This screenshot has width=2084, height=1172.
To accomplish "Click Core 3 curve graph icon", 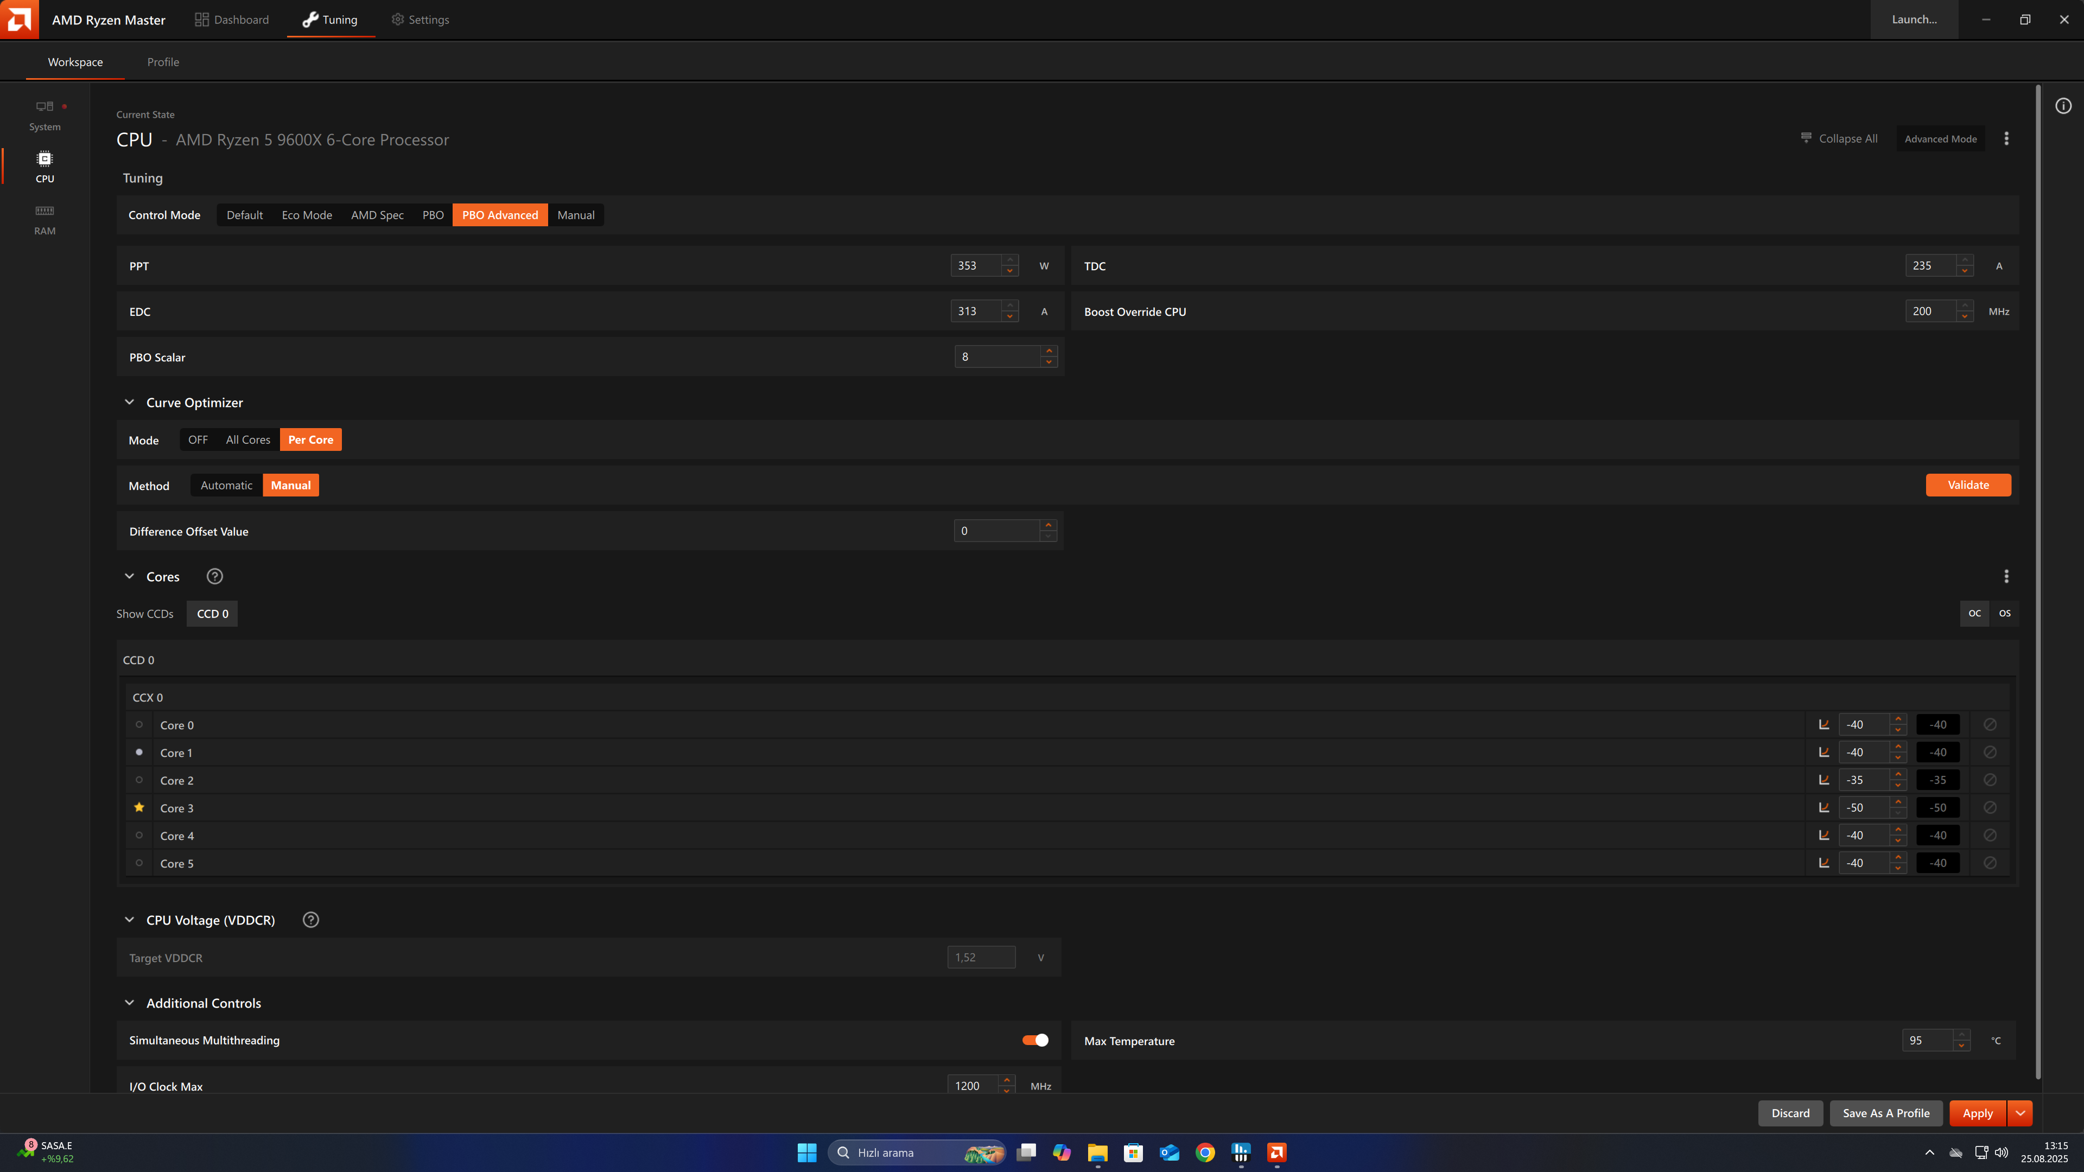I will [x=1824, y=807].
